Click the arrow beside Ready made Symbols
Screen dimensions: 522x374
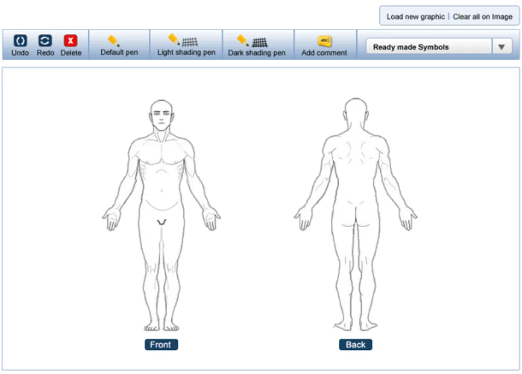point(501,47)
